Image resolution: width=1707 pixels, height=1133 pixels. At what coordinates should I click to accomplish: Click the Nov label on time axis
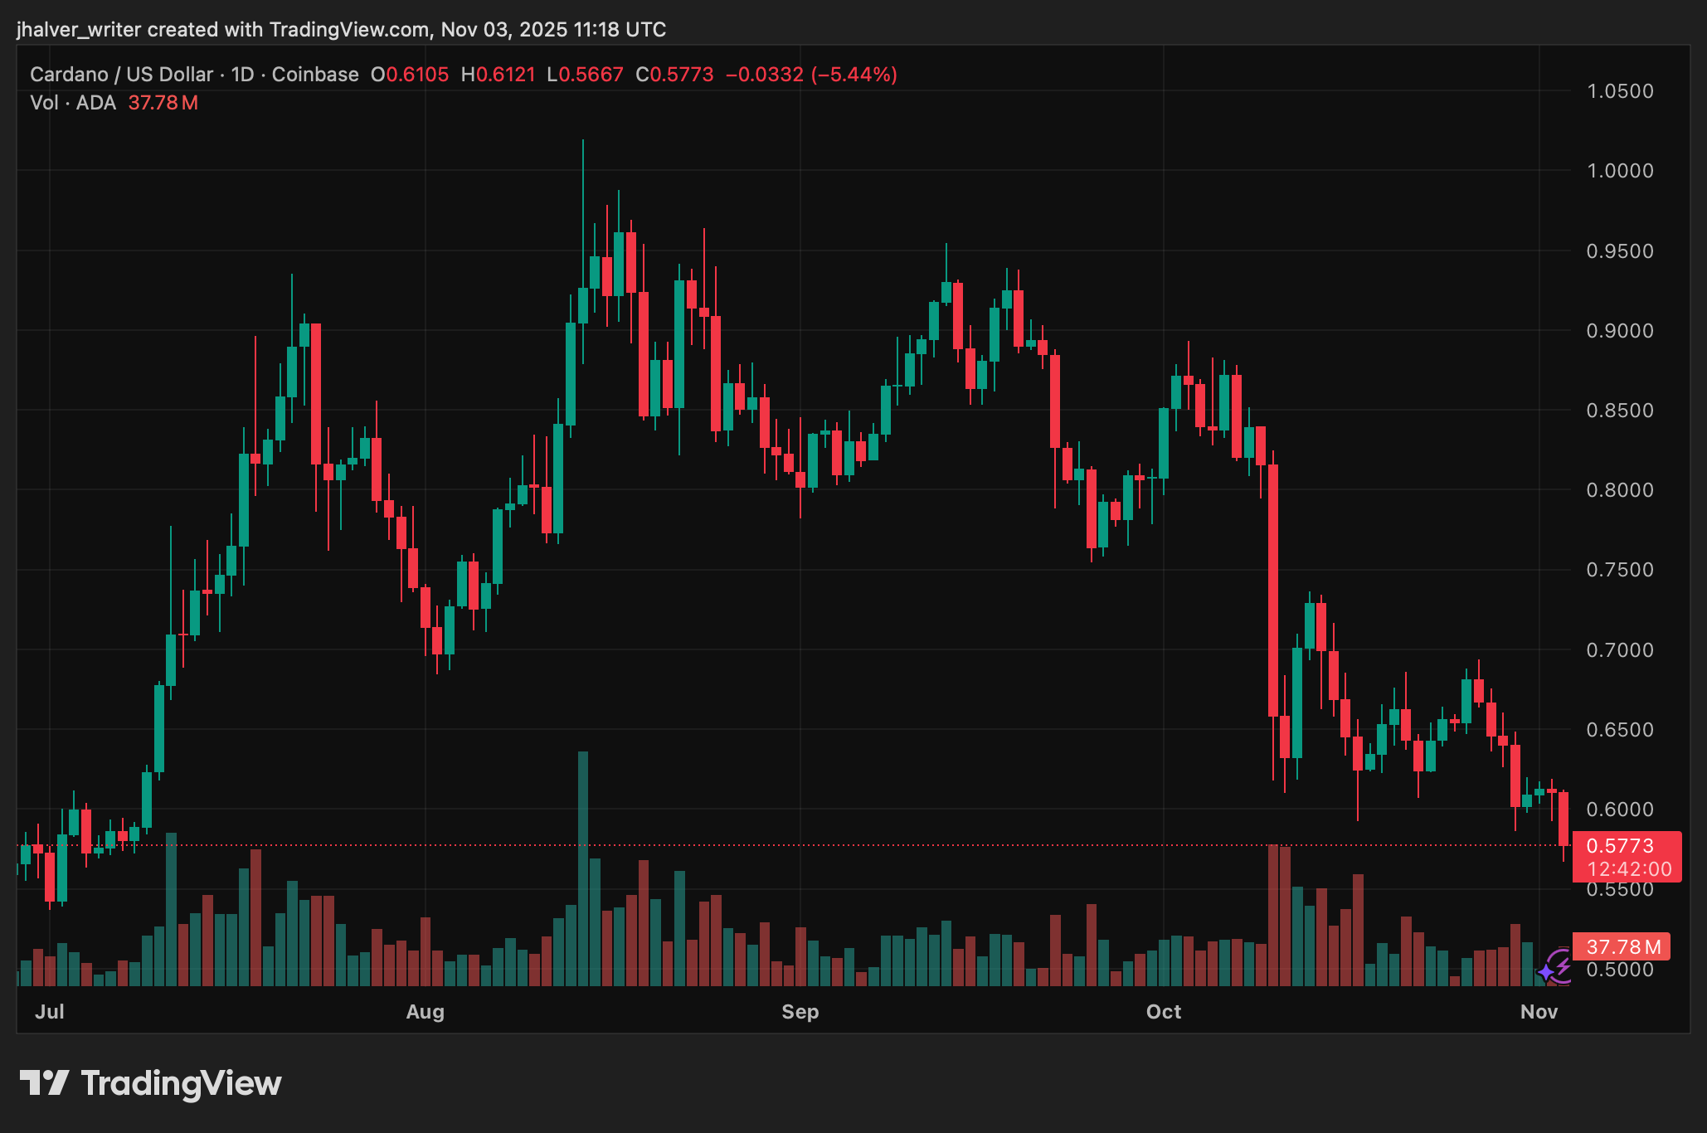1539,1012
